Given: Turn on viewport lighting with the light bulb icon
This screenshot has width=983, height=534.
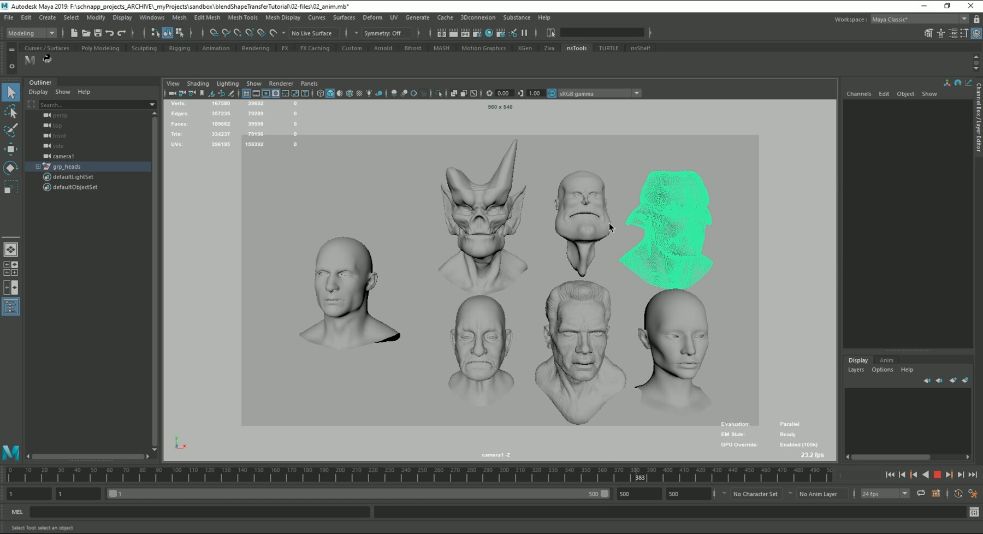Looking at the screenshot, I should click(x=369, y=93).
